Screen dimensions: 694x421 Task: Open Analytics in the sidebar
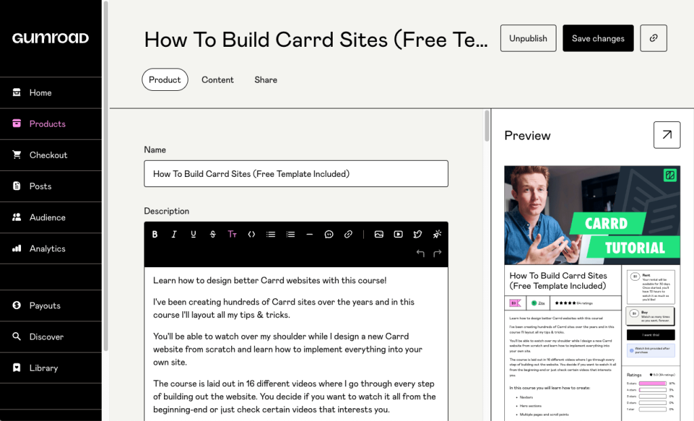pos(50,249)
